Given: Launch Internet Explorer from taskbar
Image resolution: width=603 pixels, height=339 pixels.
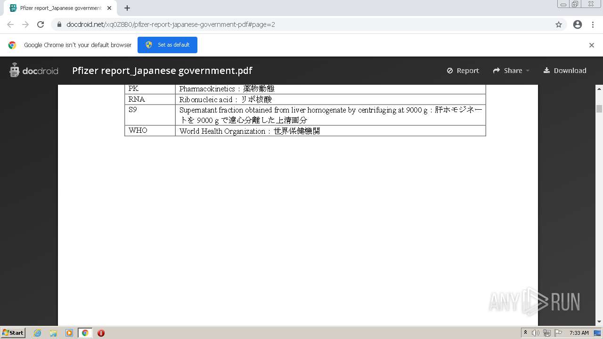Looking at the screenshot, I should 38,333.
